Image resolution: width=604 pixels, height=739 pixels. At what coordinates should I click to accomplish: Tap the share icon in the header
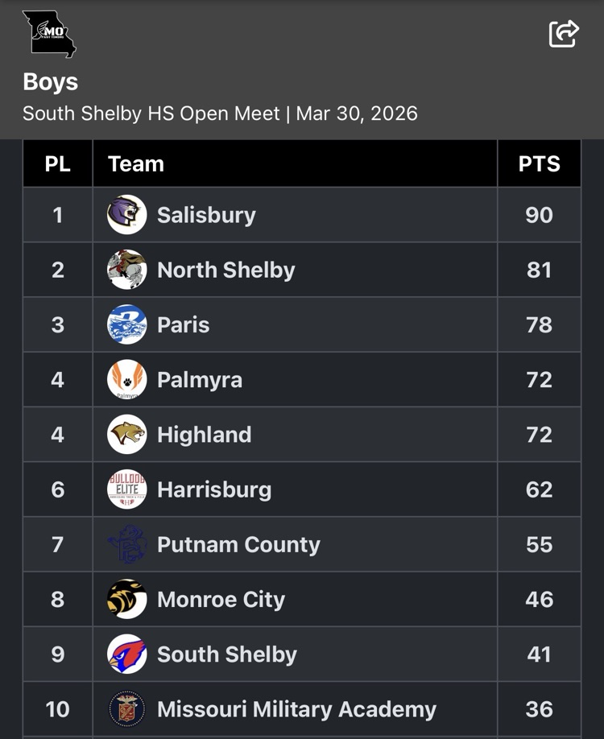pyautogui.click(x=564, y=34)
